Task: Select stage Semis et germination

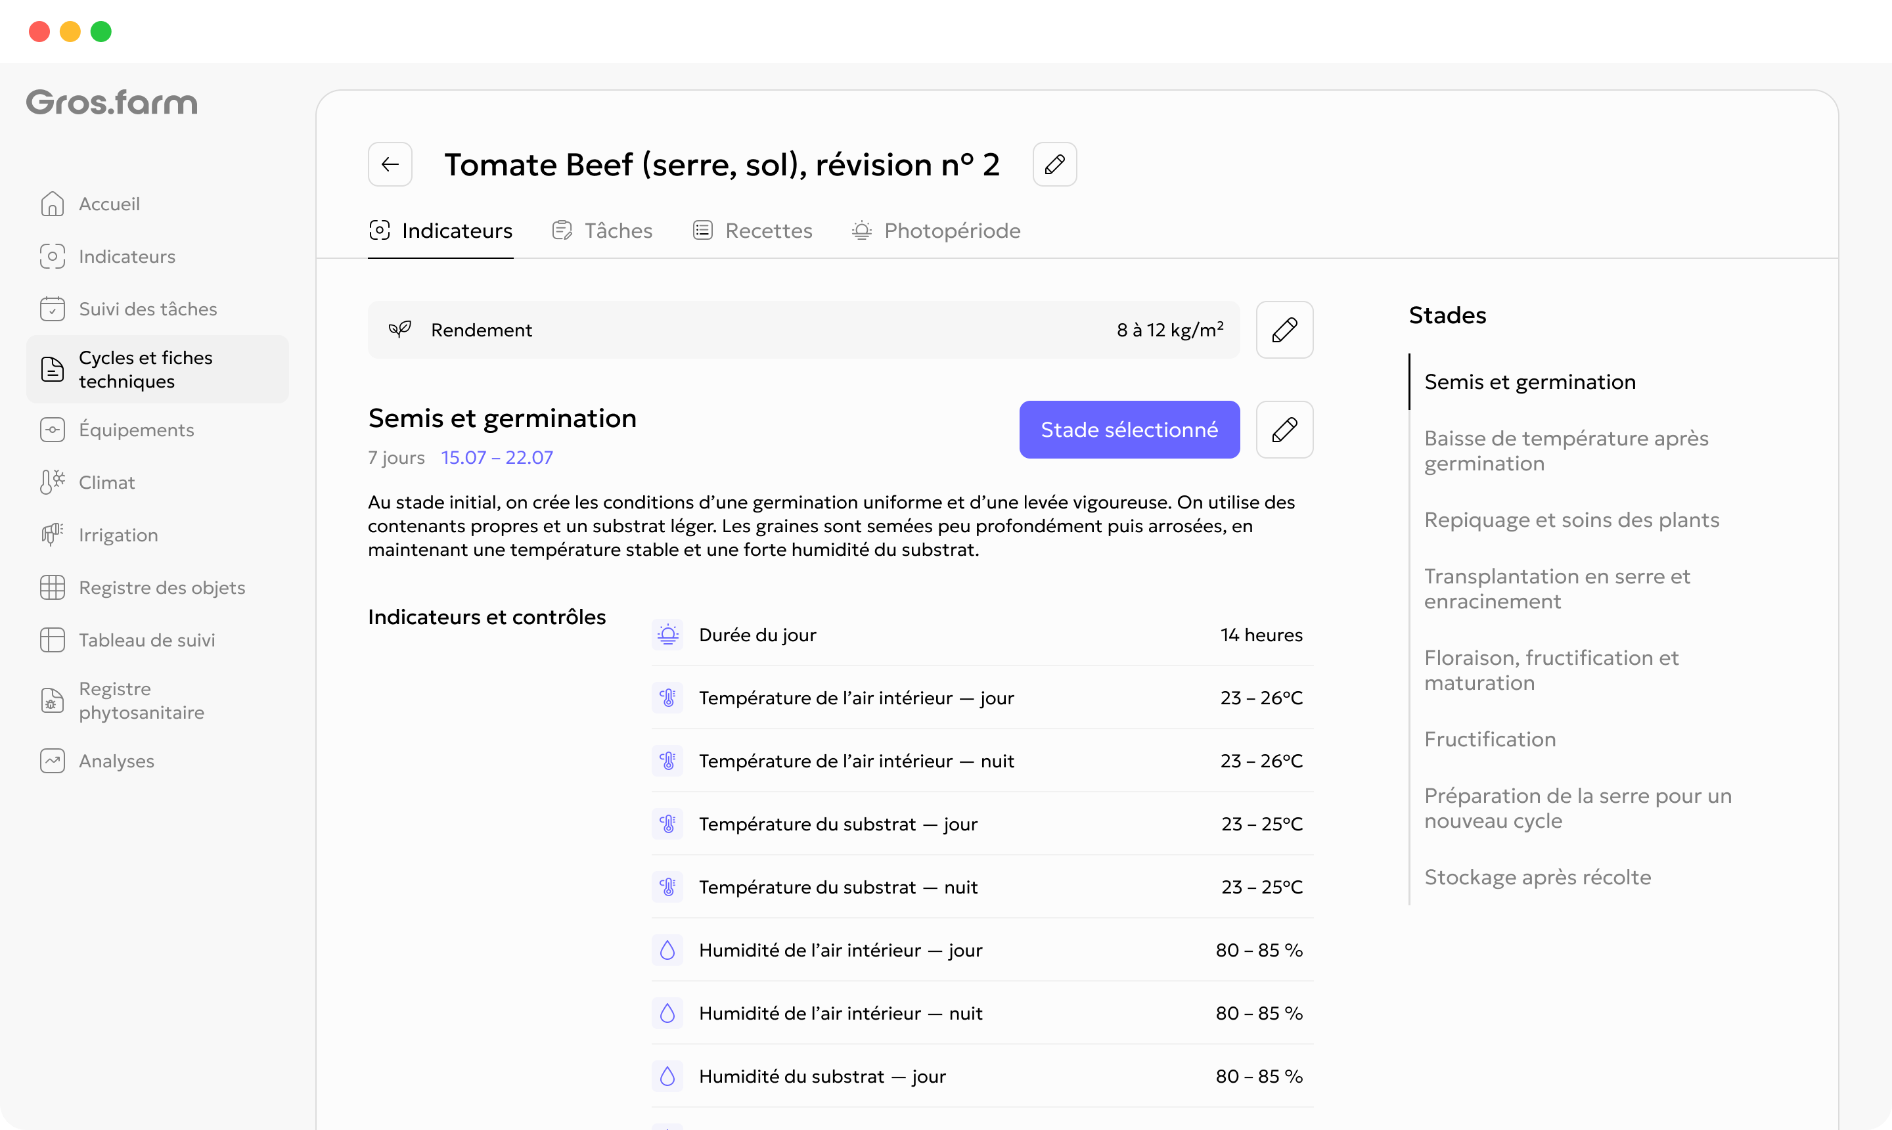Action: 1529,382
